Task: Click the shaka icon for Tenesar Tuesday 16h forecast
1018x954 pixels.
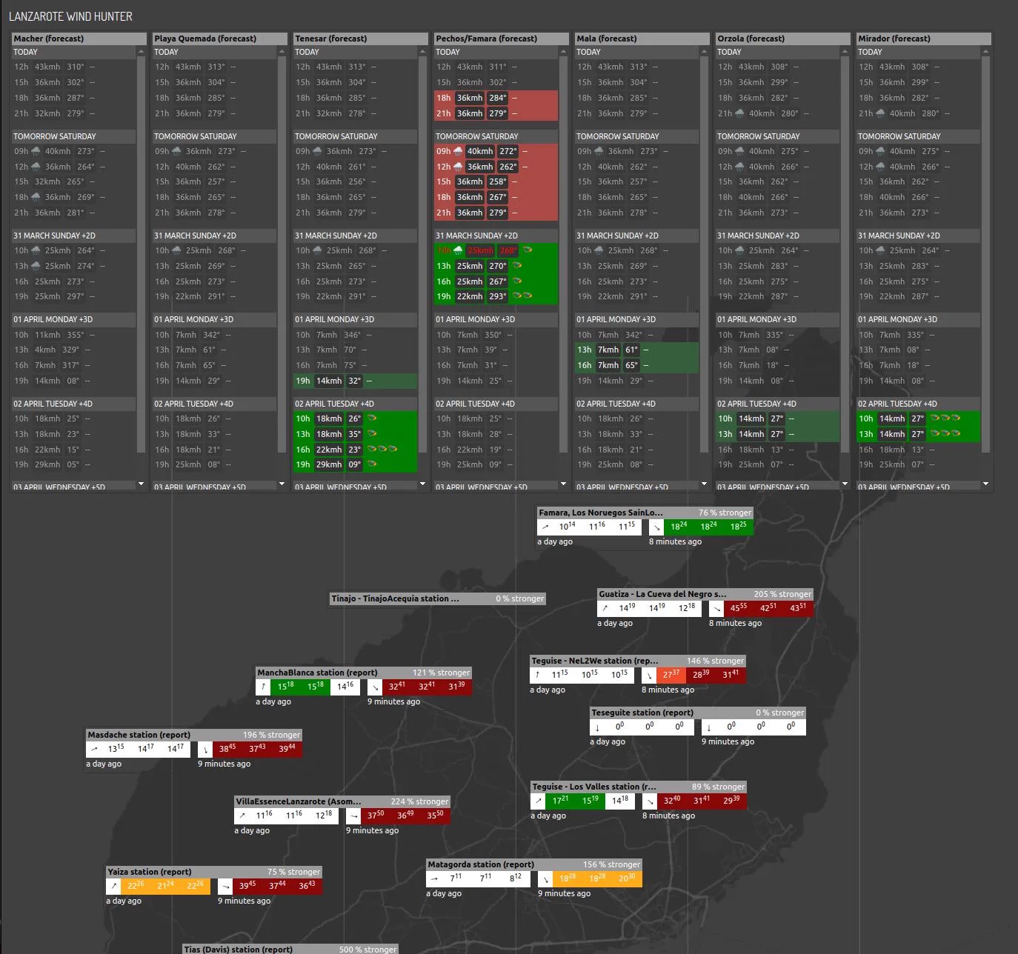Action: click(x=372, y=450)
